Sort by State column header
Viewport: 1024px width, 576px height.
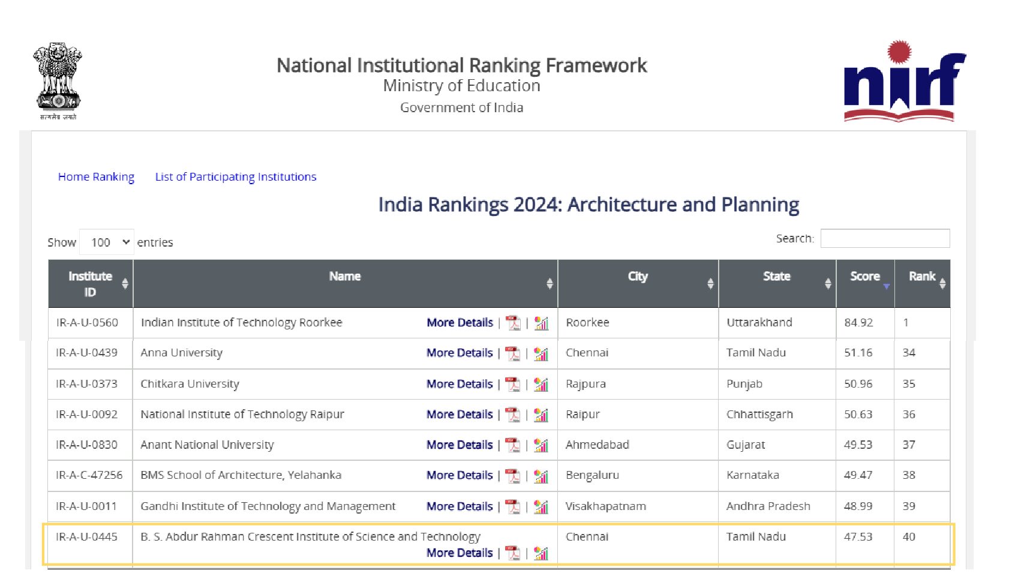pos(776,277)
